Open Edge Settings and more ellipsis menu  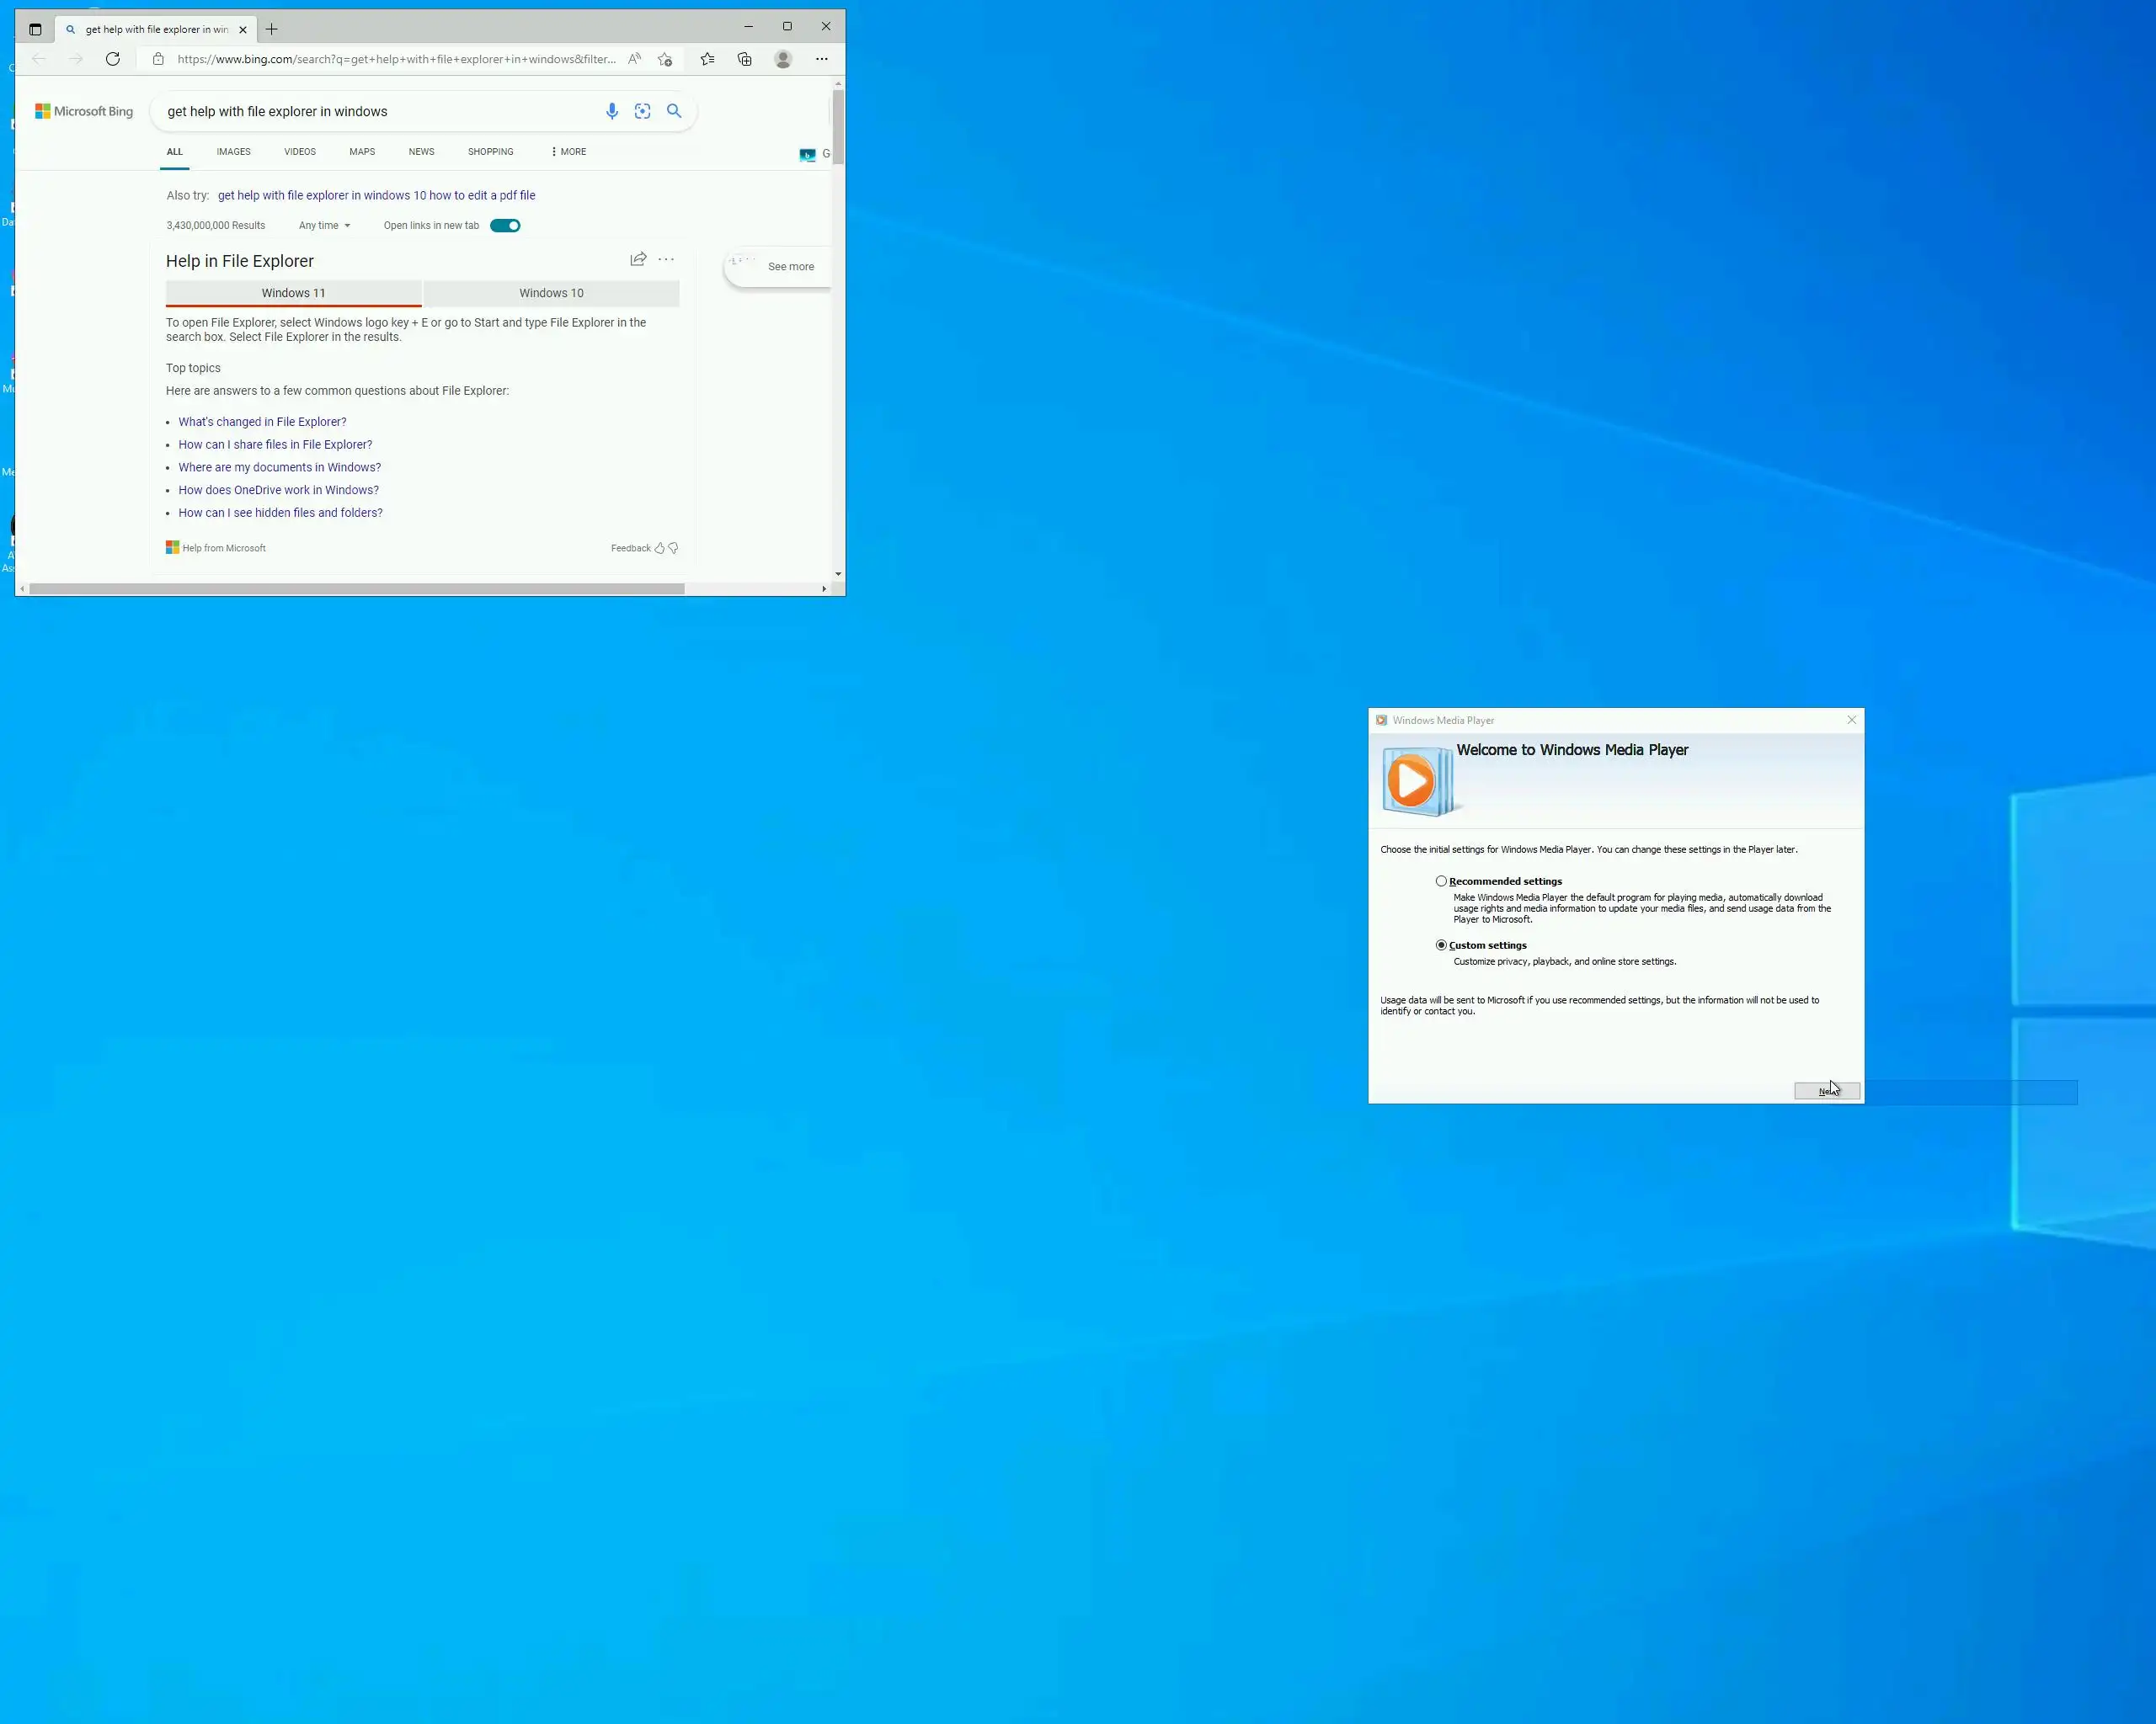821,59
